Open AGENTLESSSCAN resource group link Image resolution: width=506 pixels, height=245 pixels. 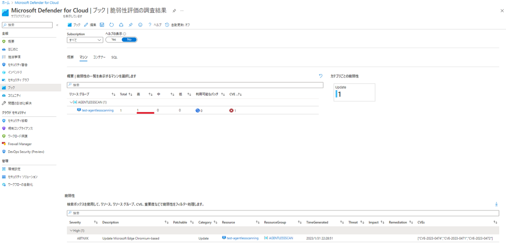(x=281, y=238)
